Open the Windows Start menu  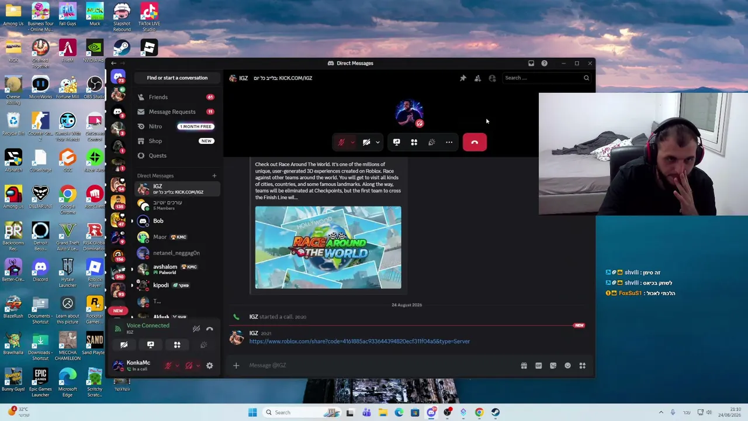click(x=252, y=412)
